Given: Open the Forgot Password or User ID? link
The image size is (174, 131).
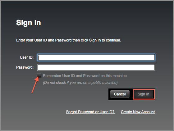Looking at the screenshot, I should pos(90,112).
